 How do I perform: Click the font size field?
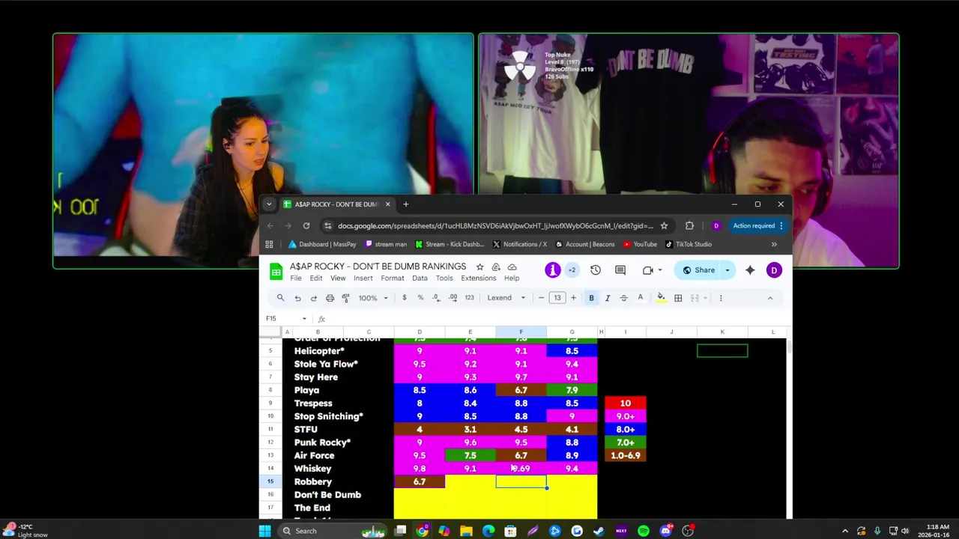[557, 298]
